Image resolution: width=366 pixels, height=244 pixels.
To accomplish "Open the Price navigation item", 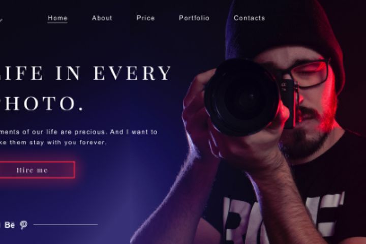I will pos(146,18).
